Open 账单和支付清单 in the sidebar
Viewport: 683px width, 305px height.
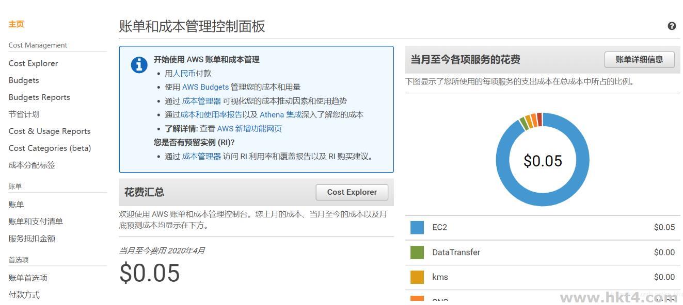coord(36,222)
